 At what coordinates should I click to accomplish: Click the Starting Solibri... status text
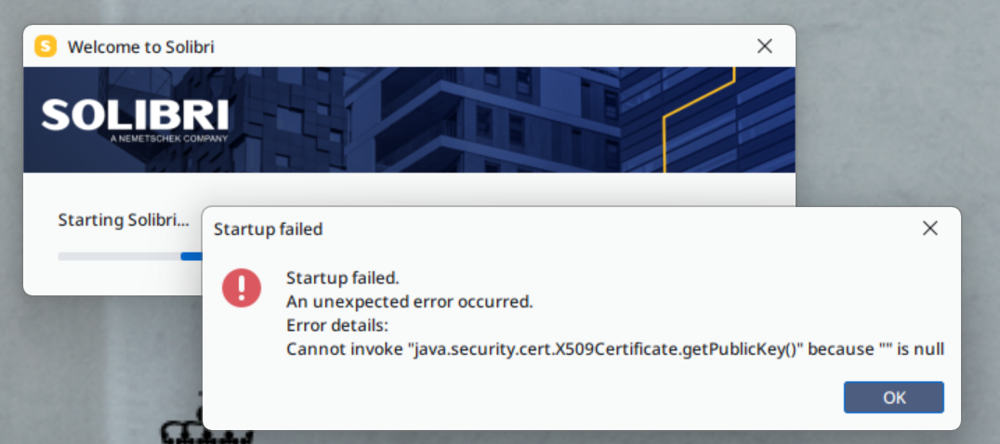pyautogui.click(x=124, y=220)
